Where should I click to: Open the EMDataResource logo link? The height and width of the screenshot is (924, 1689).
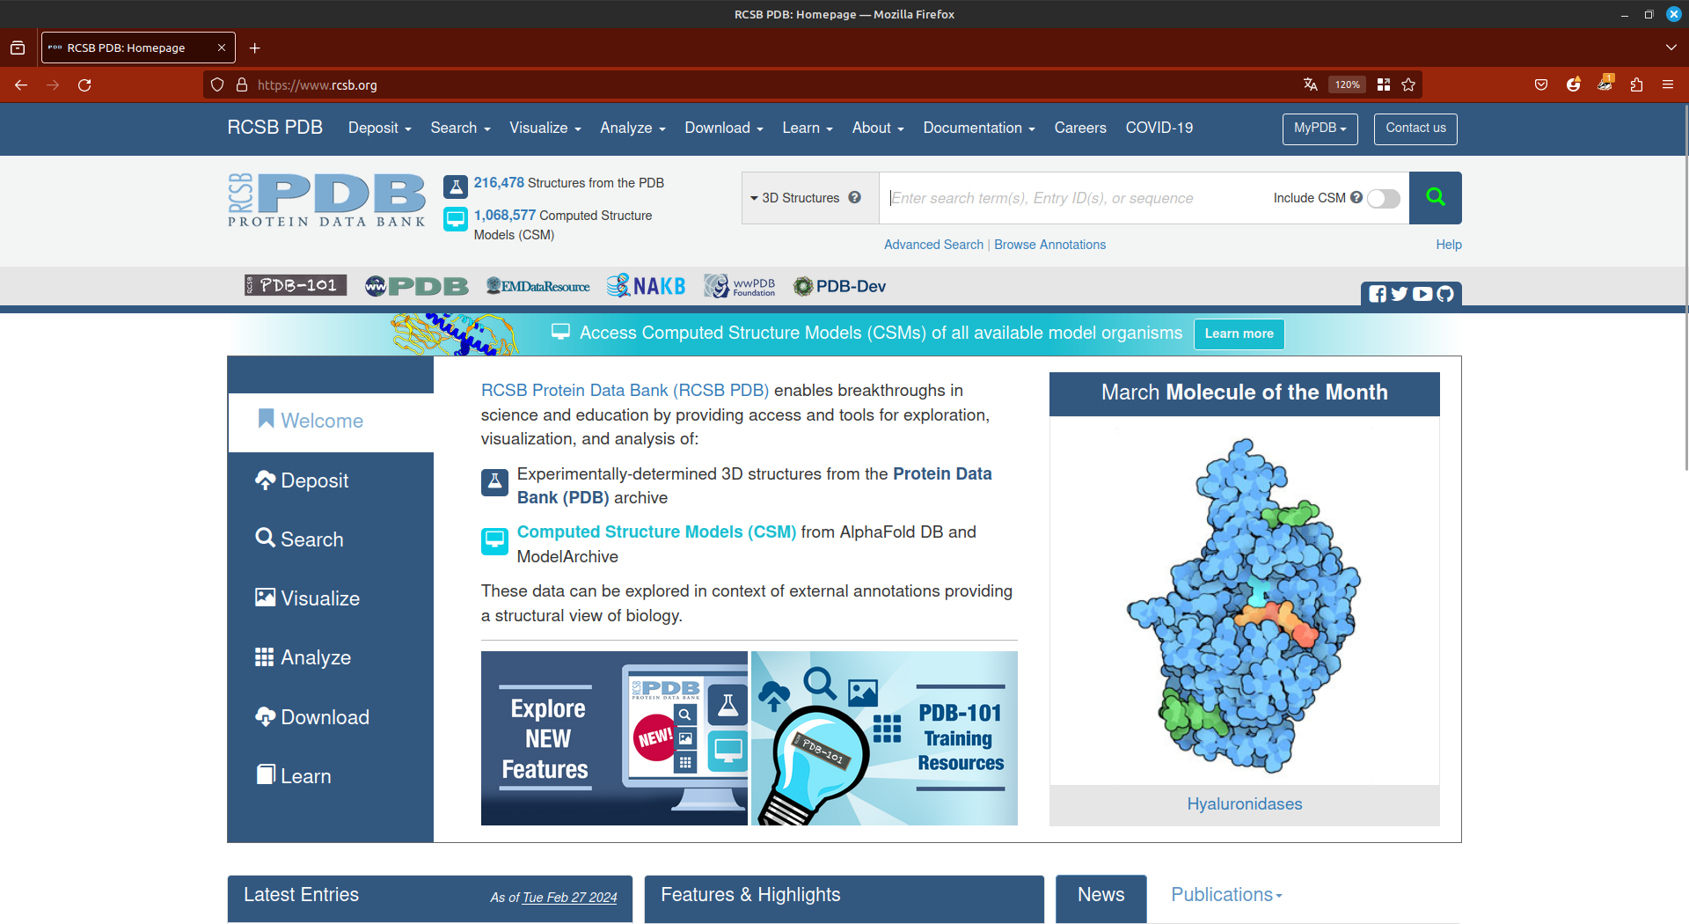point(537,286)
